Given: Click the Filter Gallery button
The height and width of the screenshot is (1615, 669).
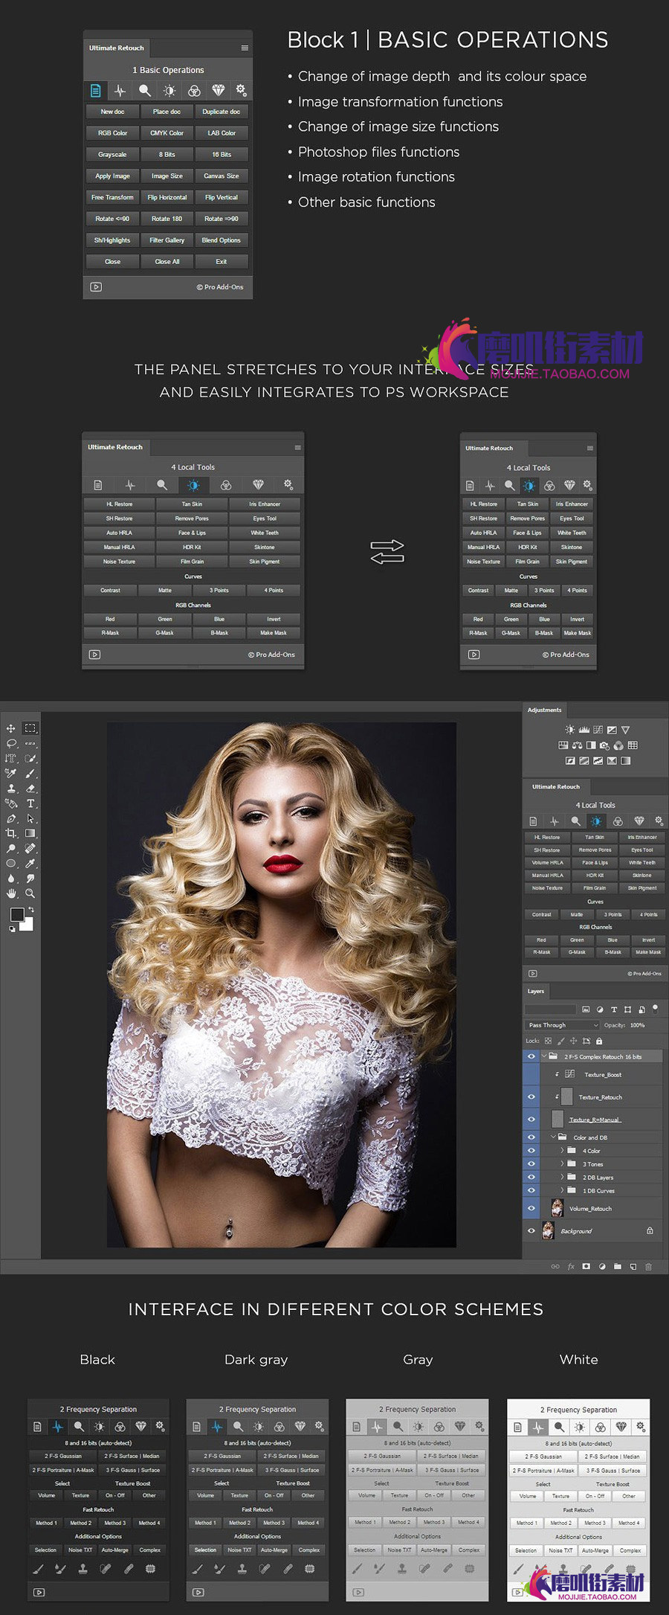Looking at the screenshot, I should (x=167, y=240).
